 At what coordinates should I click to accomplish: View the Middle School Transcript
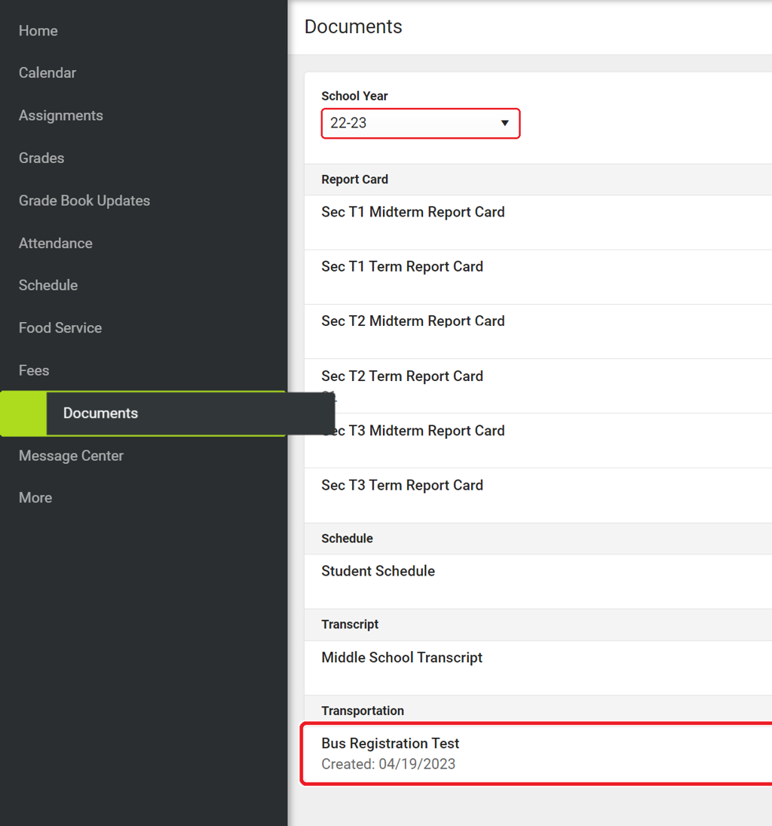click(403, 658)
